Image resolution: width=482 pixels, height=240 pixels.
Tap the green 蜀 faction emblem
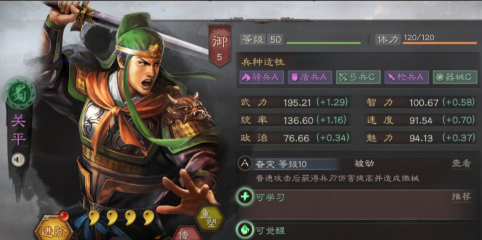click(20, 93)
